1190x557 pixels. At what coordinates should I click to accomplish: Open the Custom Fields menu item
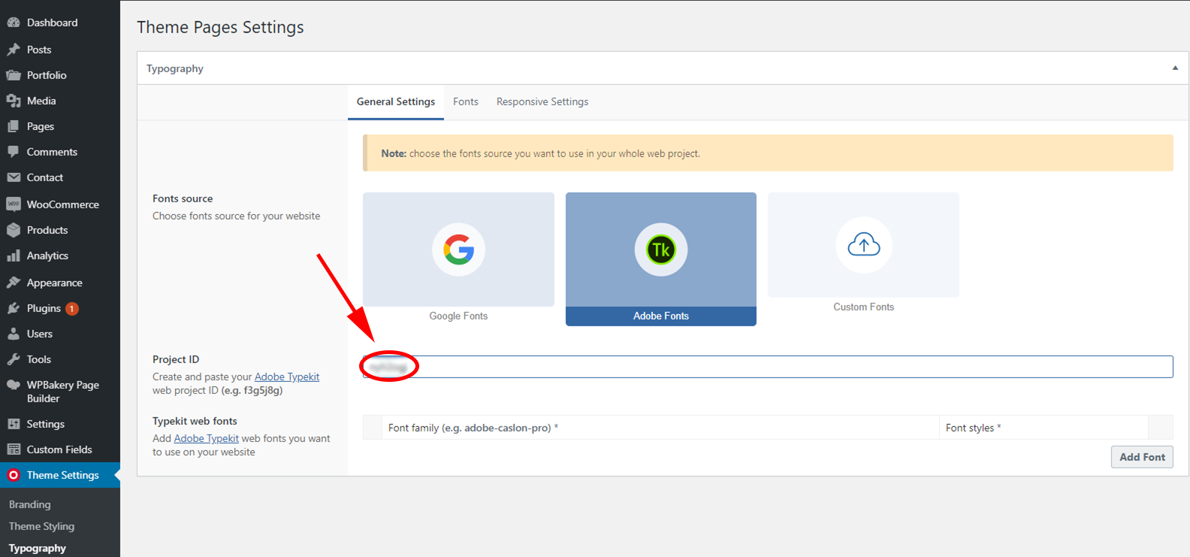[x=60, y=450]
